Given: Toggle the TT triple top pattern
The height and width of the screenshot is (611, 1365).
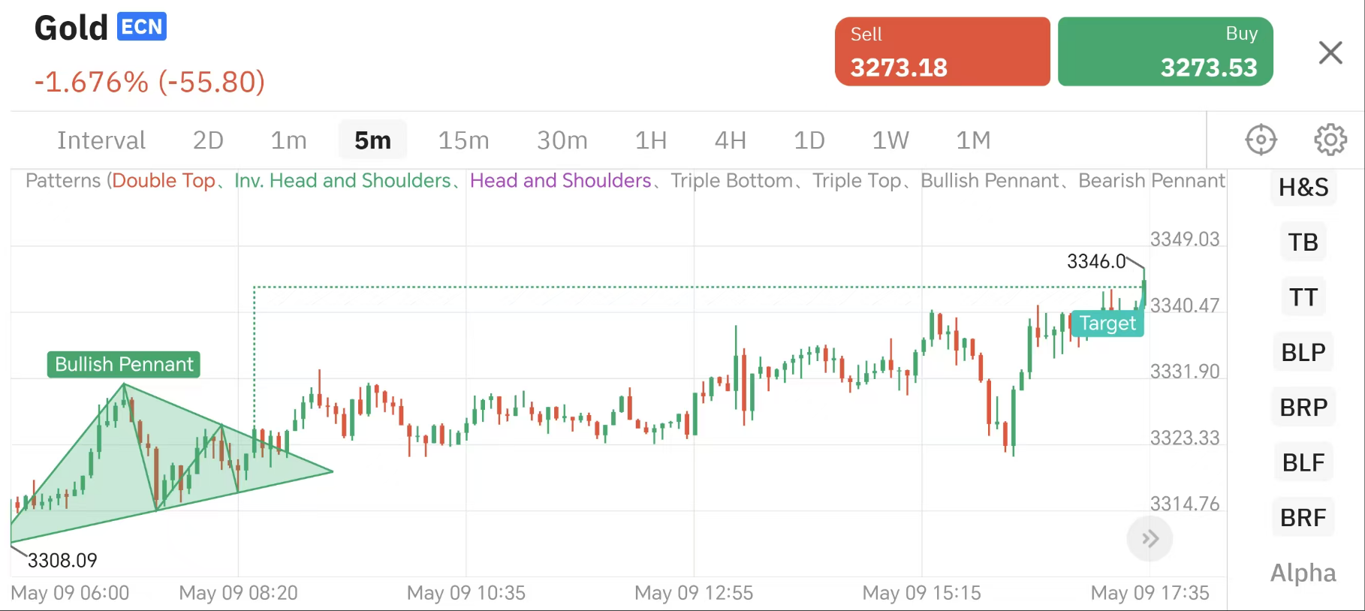Looking at the screenshot, I should click(x=1303, y=297).
